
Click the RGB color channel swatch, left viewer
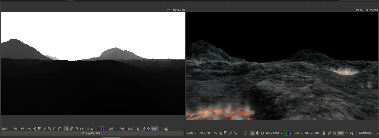pyautogui.click(x=101, y=129)
